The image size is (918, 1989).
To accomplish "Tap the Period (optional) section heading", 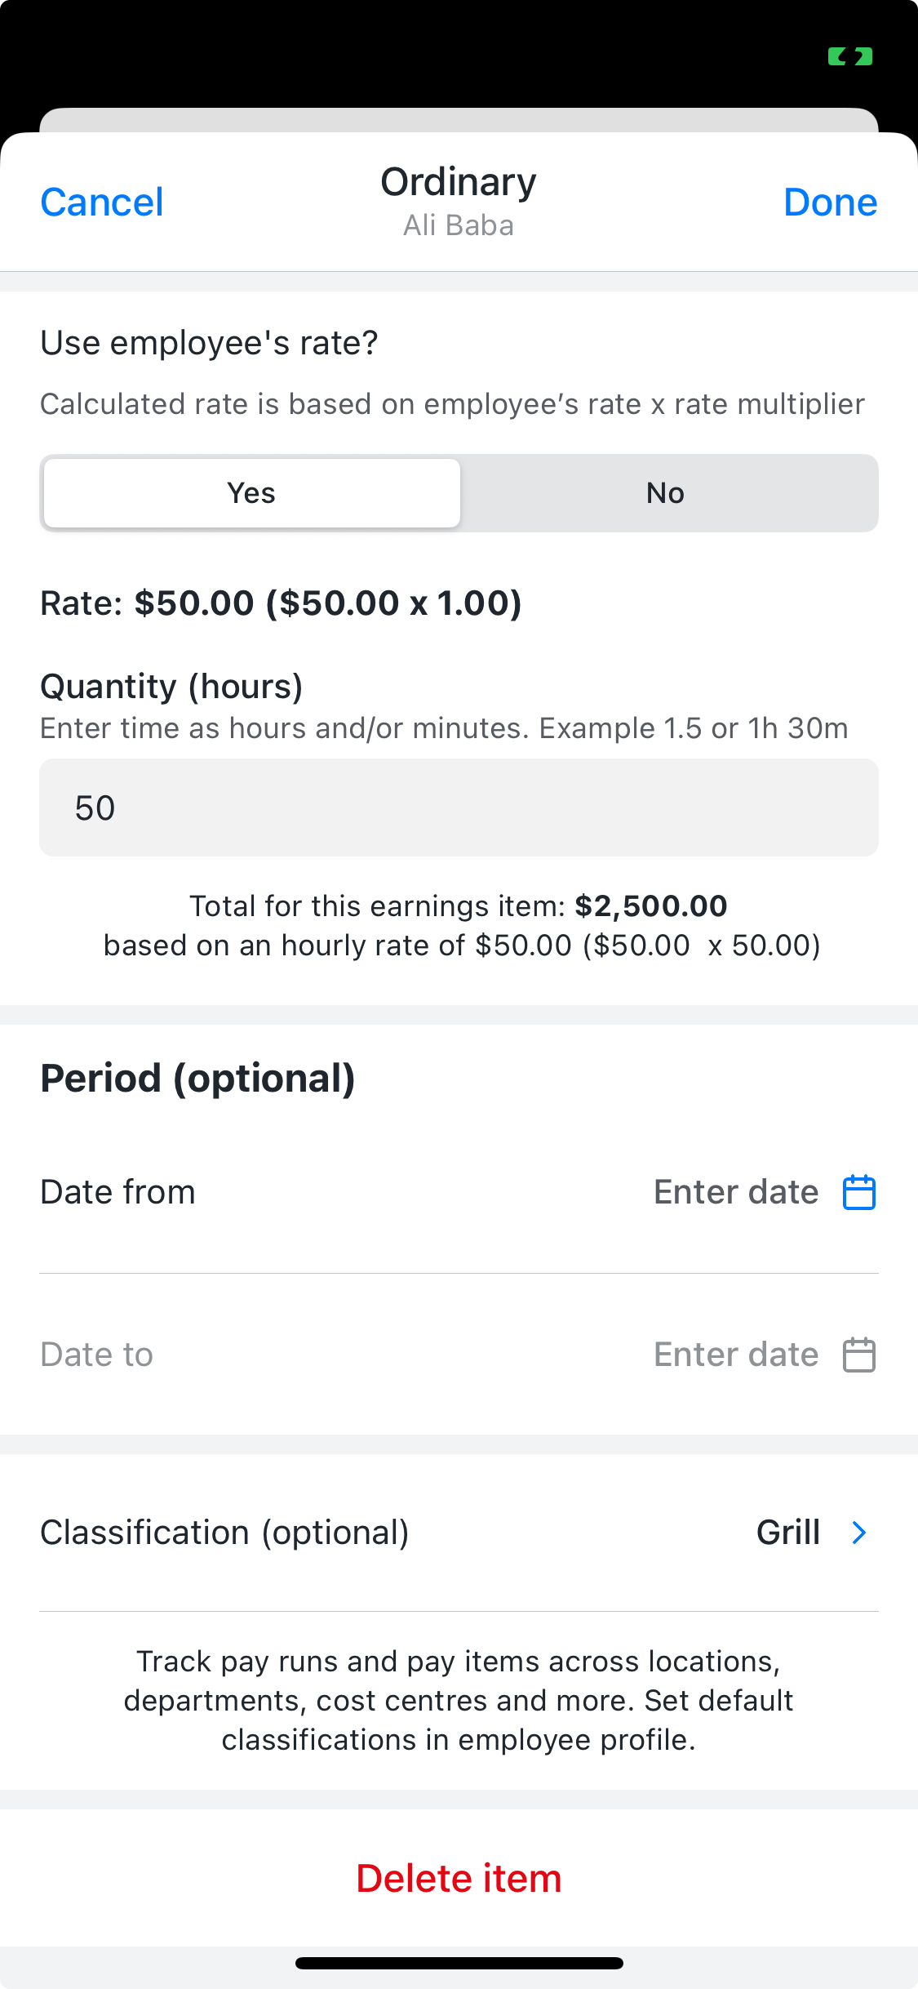I will coord(197,1079).
